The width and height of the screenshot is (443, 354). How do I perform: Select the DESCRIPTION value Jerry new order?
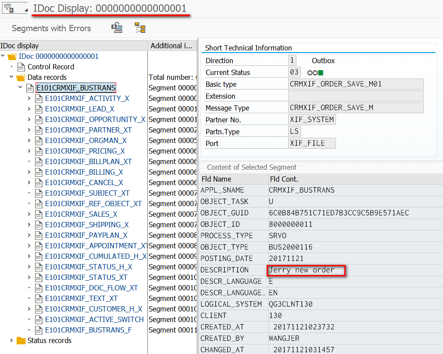302,270
